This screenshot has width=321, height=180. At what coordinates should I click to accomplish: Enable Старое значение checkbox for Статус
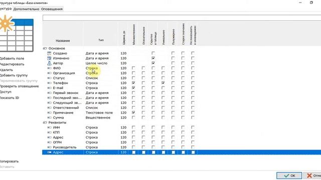tap(183, 78)
